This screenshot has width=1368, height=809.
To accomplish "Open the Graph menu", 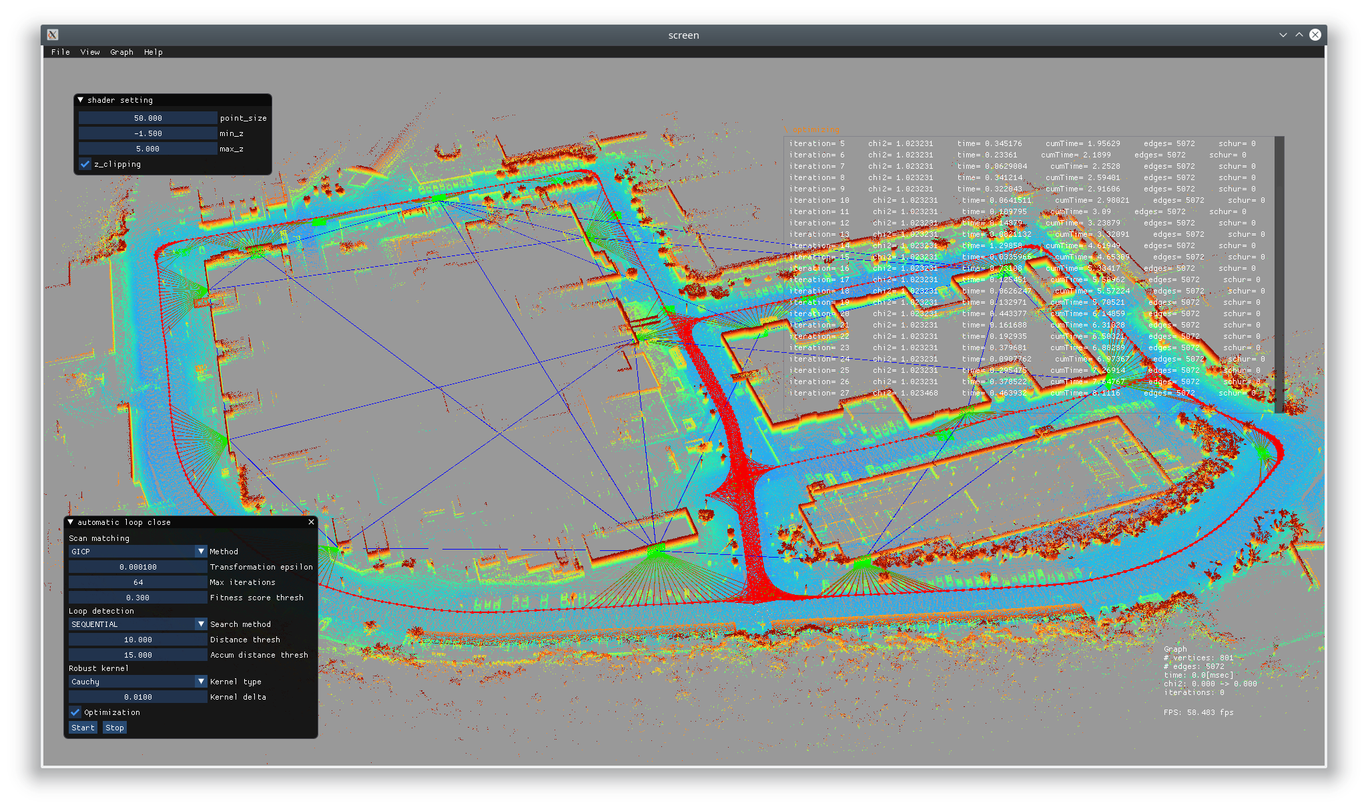I will (119, 52).
